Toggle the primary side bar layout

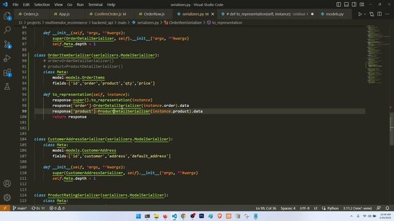[339, 4]
